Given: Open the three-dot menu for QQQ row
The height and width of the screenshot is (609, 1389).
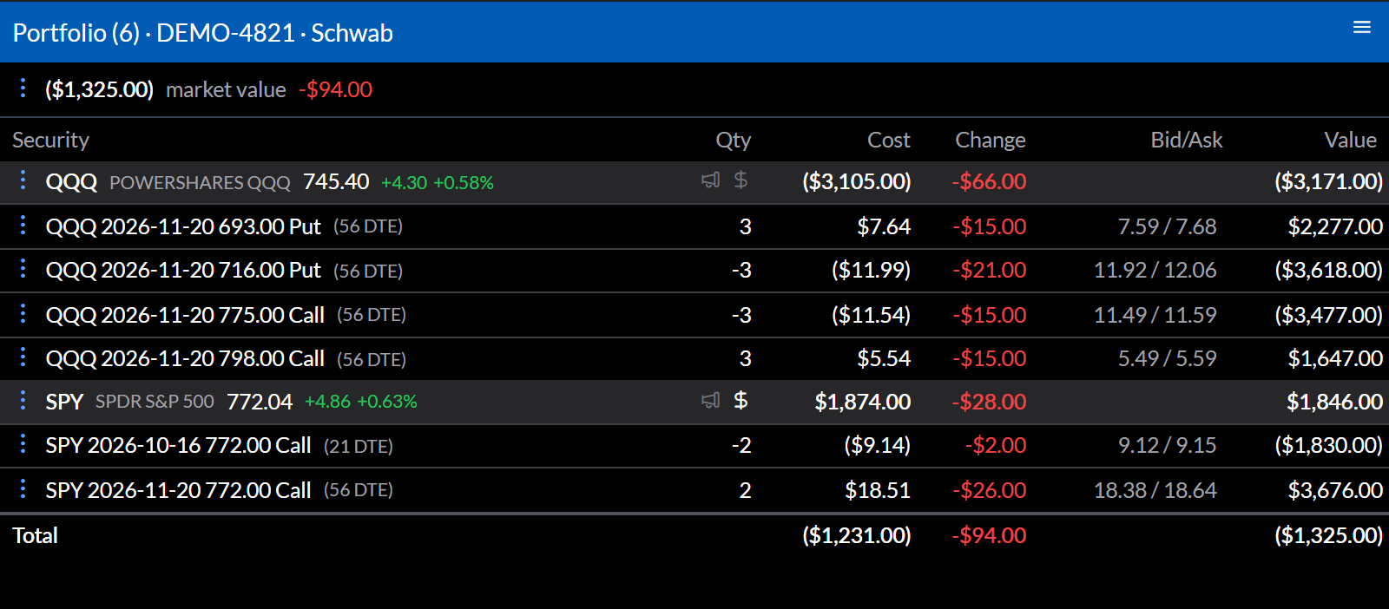Looking at the screenshot, I should coord(23,180).
